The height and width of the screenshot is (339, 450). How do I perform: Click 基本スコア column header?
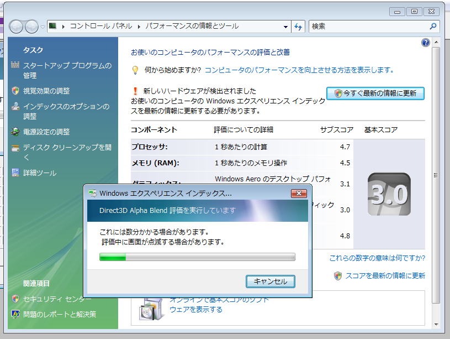(381, 129)
